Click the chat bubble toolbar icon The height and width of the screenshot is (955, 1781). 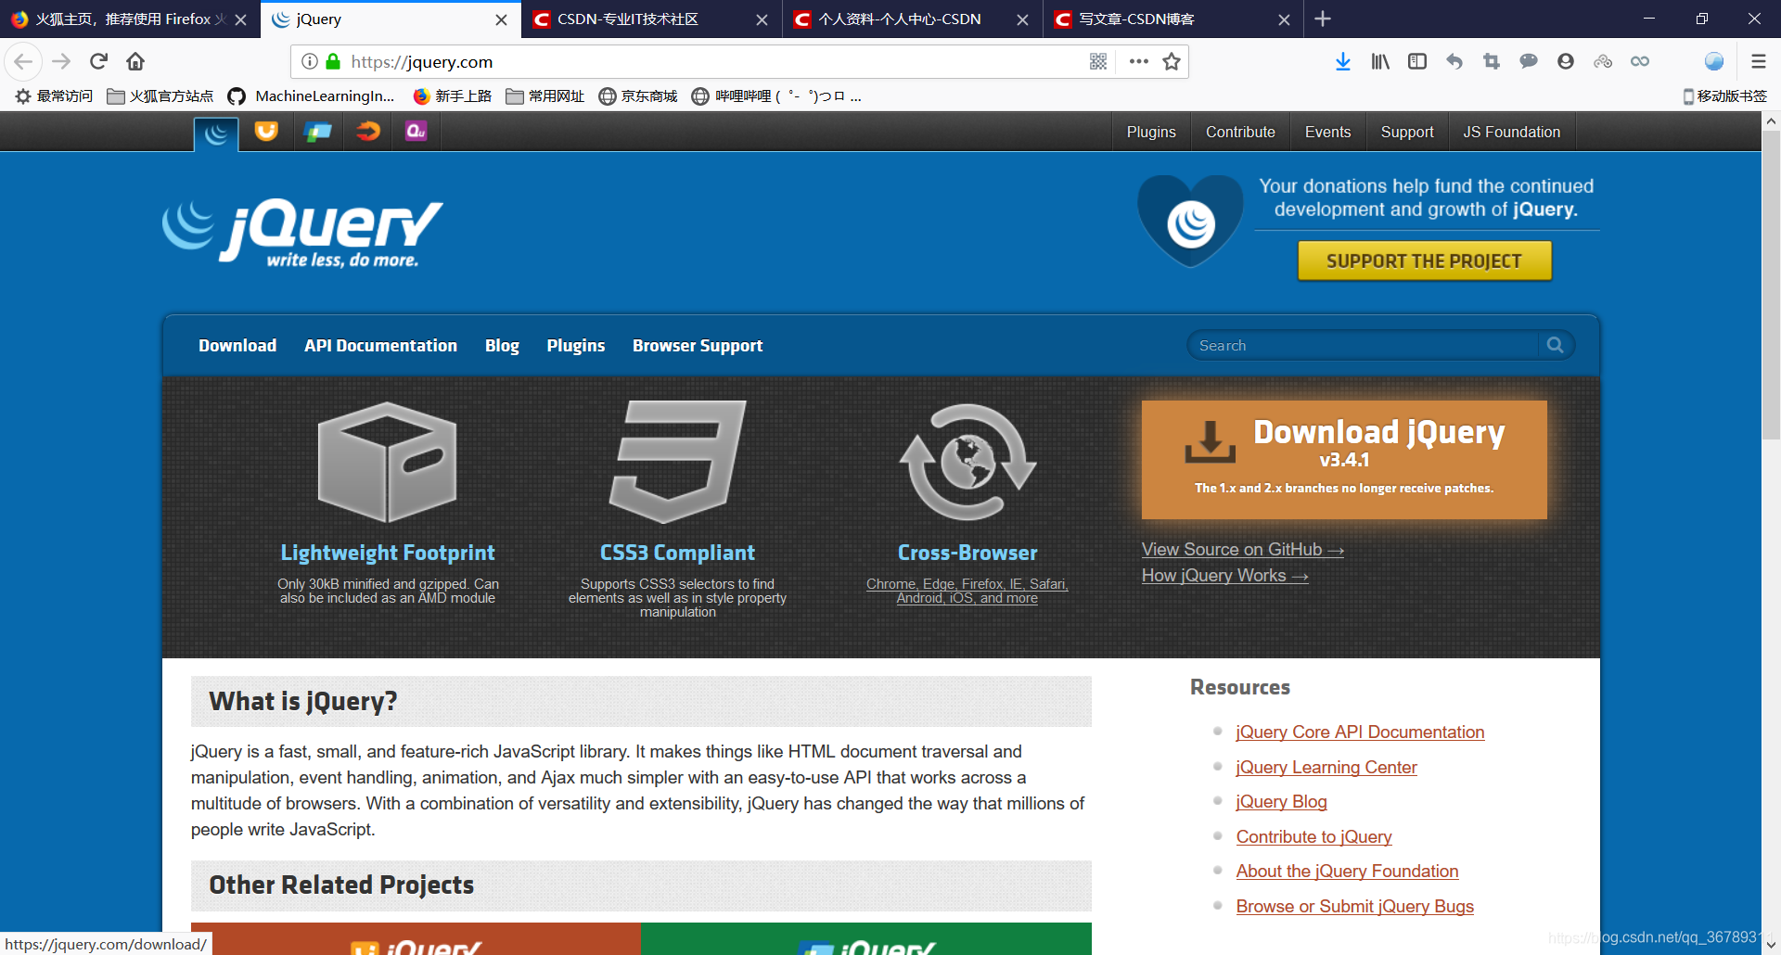(1529, 61)
